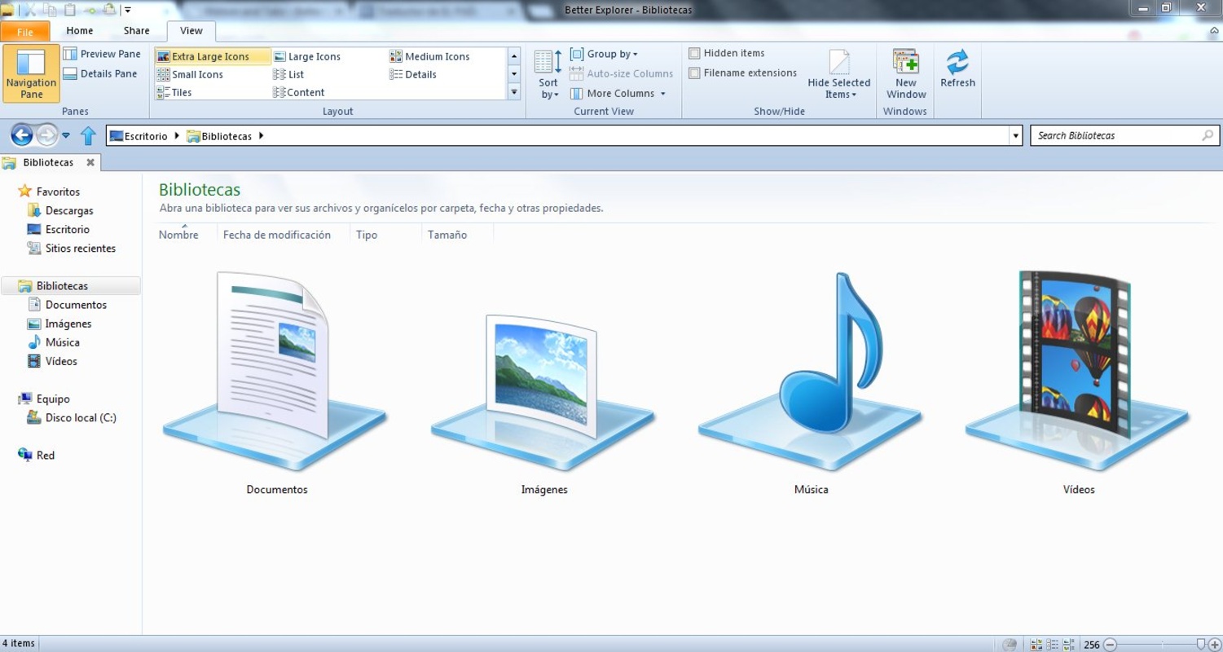Toggle the Details Pane on

(100, 73)
